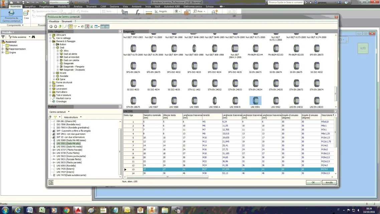
Task: Click the Annulla button
Action: point(329,183)
